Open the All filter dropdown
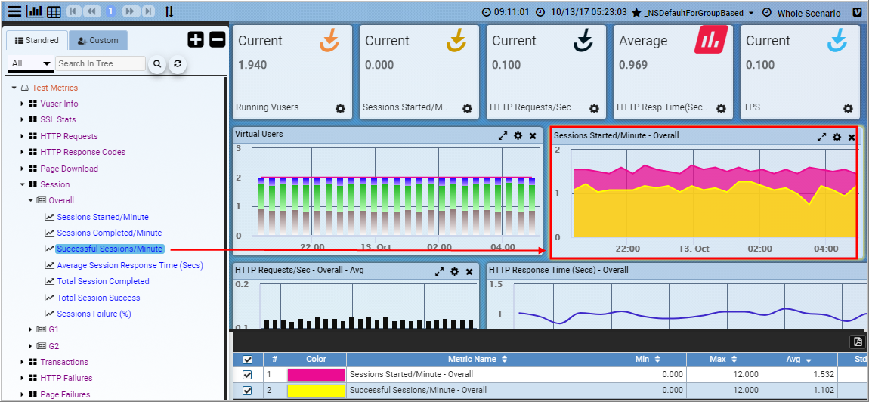 [31, 64]
